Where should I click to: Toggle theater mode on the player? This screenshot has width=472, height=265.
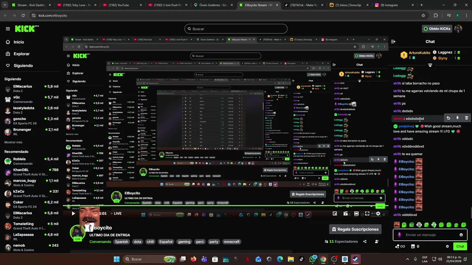[356, 213]
